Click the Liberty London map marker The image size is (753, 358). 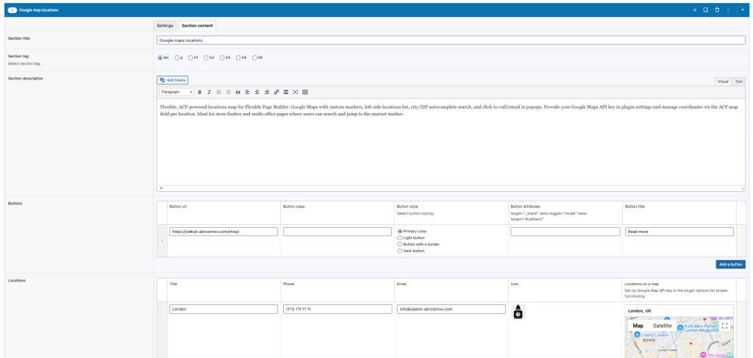[x=638, y=334]
